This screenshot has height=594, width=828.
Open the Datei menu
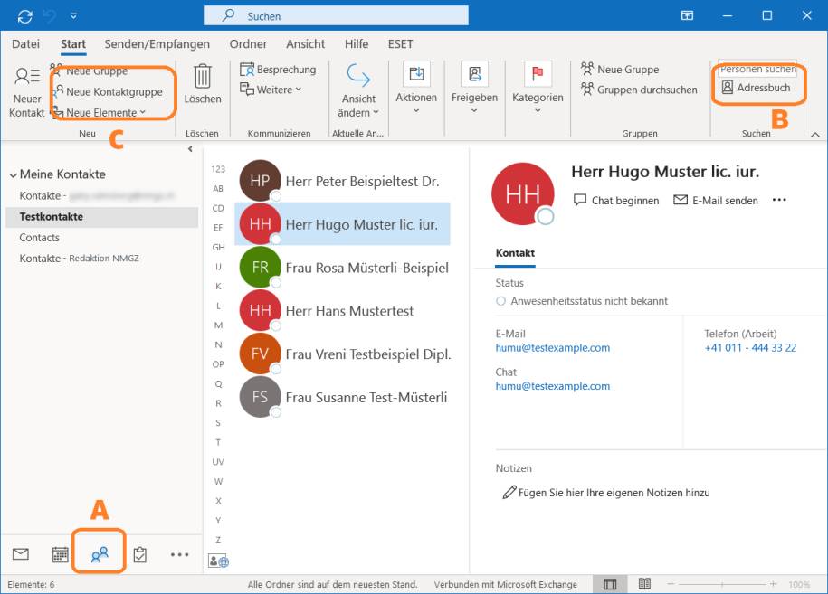click(x=25, y=43)
